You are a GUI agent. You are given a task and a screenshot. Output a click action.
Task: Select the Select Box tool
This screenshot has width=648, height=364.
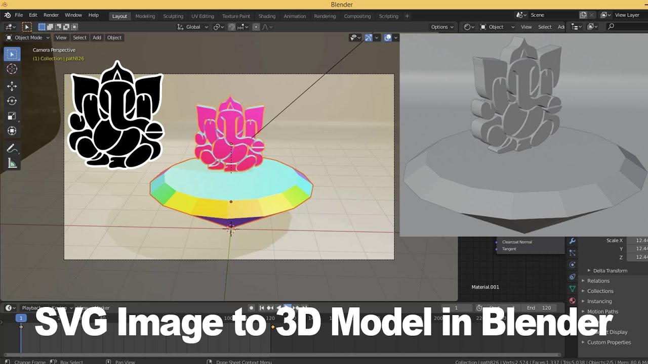12,54
